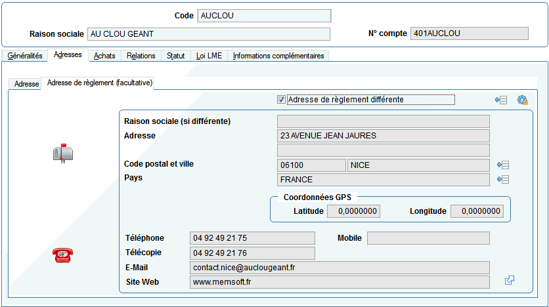Go to the Relations tab
The height and width of the screenshot is (307, 549).
141,56
